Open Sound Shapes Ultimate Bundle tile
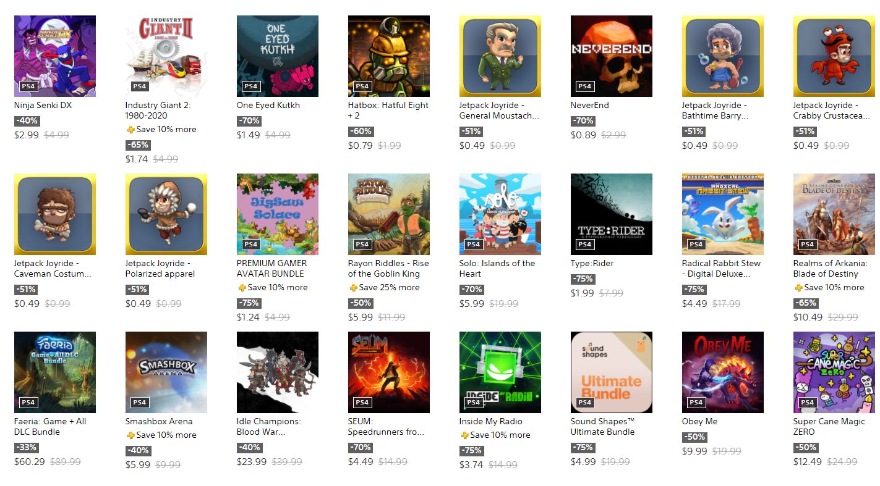The height and width of the screenshot is (486, 880). click(x=612, y=372)
